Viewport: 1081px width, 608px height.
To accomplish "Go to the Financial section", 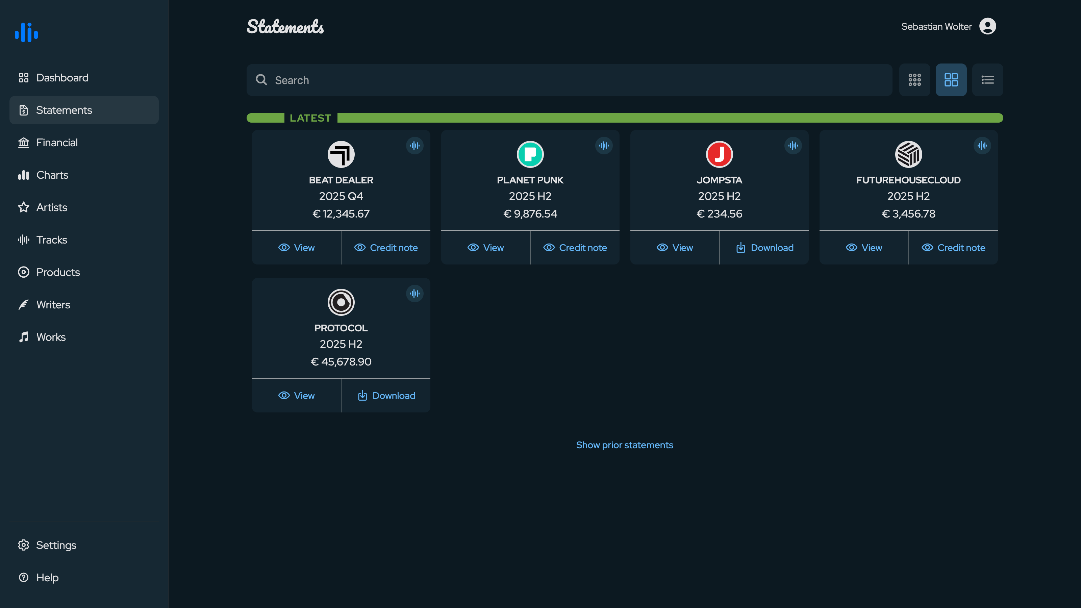I will click(84, 143).
